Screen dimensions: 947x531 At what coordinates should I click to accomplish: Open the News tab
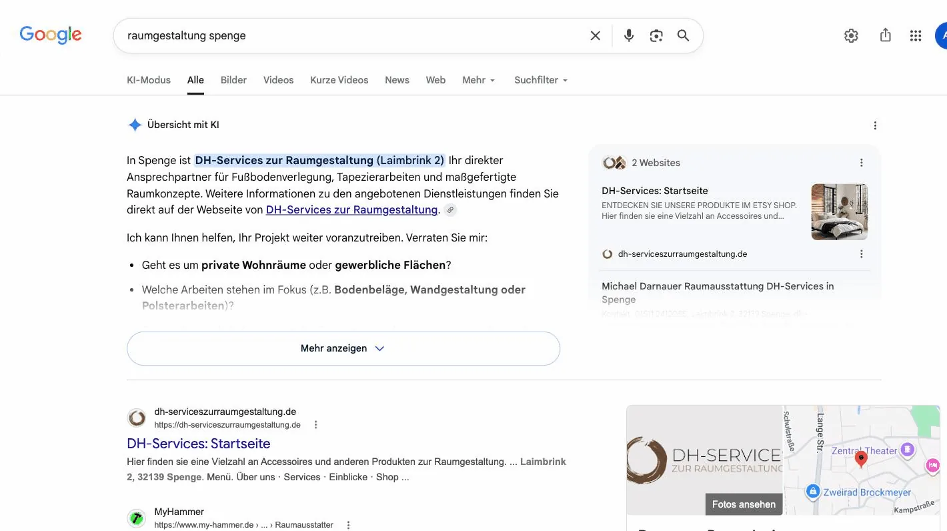(397, 80)
